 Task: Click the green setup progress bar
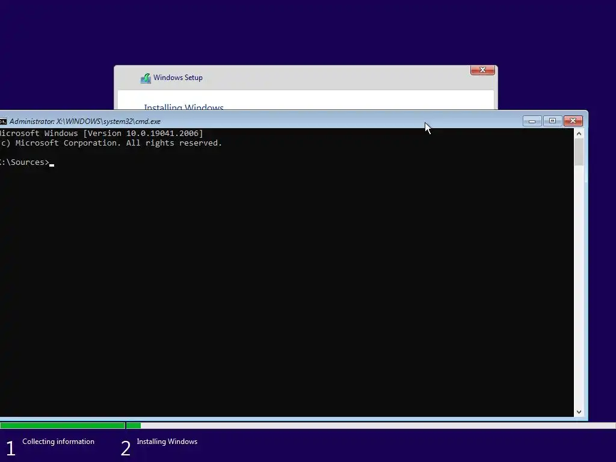coord(70,425)
